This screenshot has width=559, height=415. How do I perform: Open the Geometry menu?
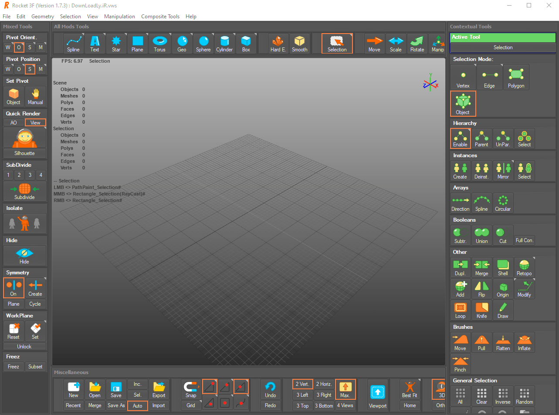(x=43, y=17)
